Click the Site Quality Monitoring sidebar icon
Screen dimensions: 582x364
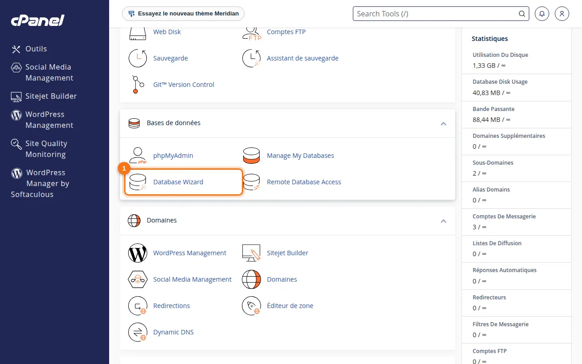(x=16, y=144)
